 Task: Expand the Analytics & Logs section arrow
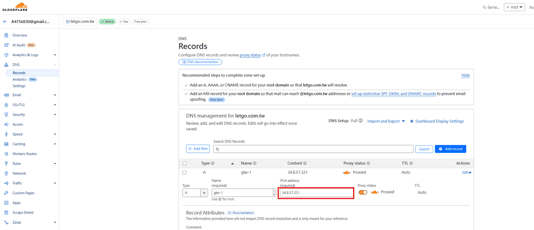[x=55, y=55]
